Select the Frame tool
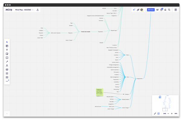This screenshot has height=120, width=183. pyautogui.click(x=7, y=73)
